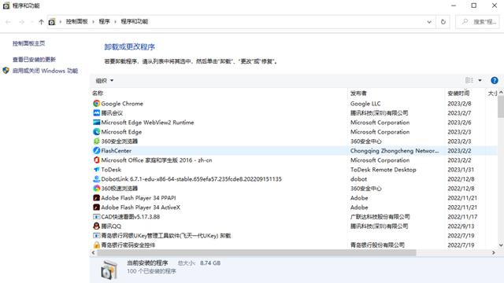This screenshot has width=504, height=283.
Task: Click the 程序 breadcrumb
Action: click(x=105, y=21)
